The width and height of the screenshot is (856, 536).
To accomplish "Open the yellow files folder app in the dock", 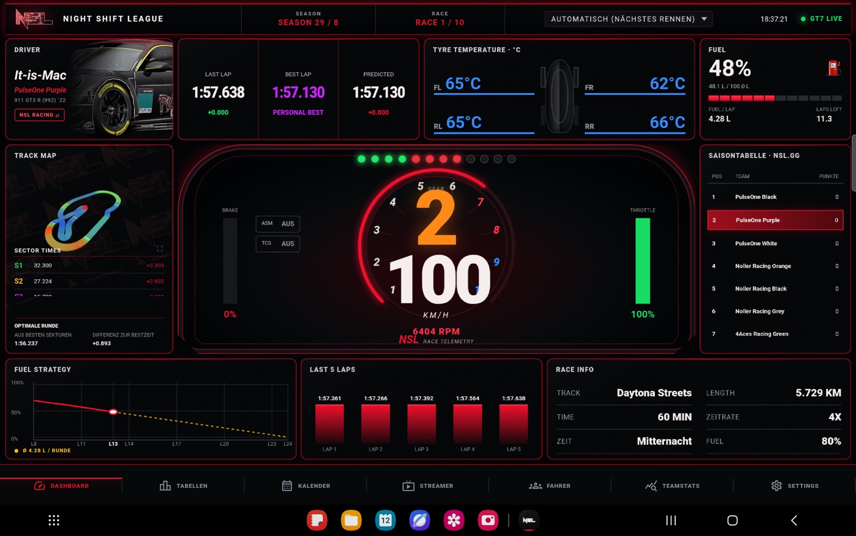I will (351, 520).
